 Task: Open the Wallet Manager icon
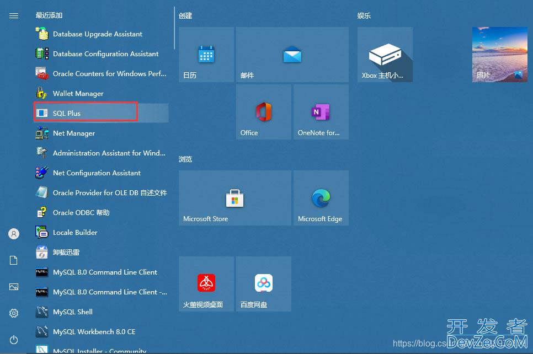[x=42, y=93]
